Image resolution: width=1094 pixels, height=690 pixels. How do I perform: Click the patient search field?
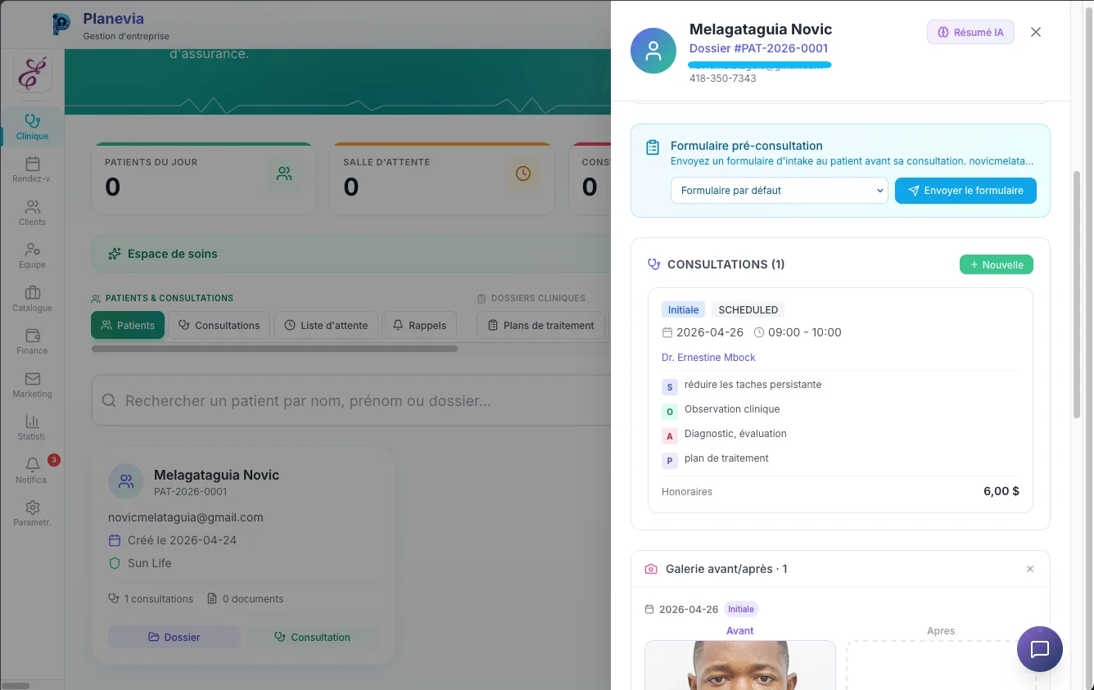pos(352,401)
